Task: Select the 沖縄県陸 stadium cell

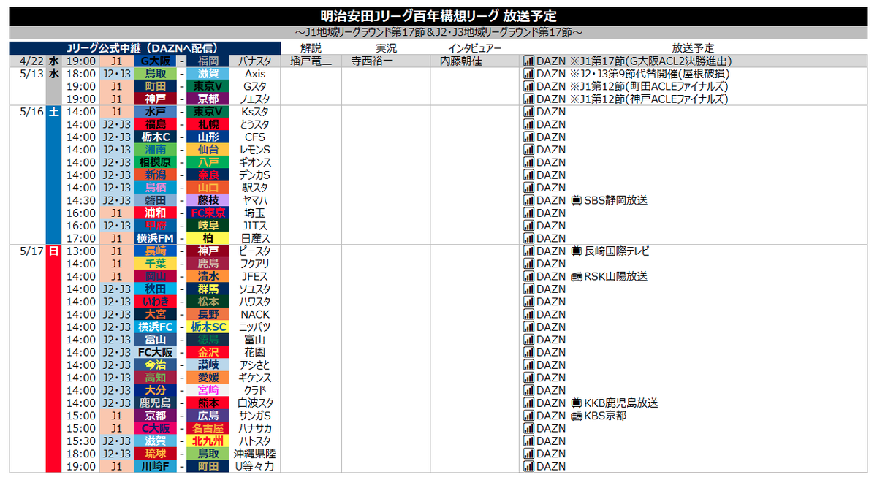Action: point(255,454)
